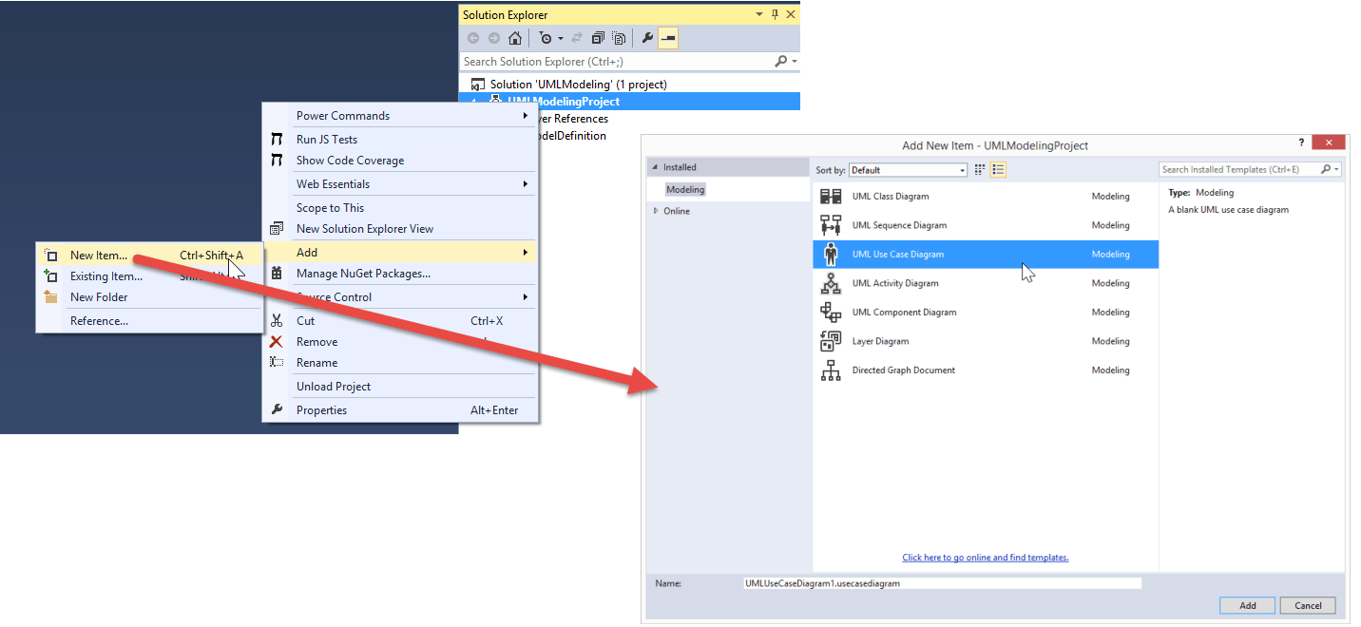Click the red Remove X icon
1361x627 pixels.
click(277, 342)
